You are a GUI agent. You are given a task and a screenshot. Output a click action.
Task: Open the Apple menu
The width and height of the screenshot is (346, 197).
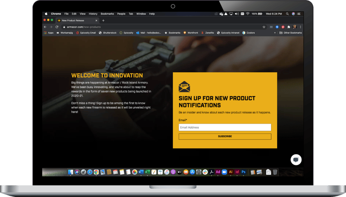[46, 14]
